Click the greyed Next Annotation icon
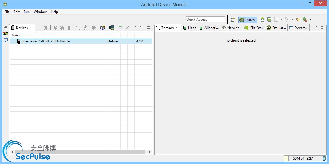This screenshot has width=329, height=164. pyautogui.click(x=276, y=20)
